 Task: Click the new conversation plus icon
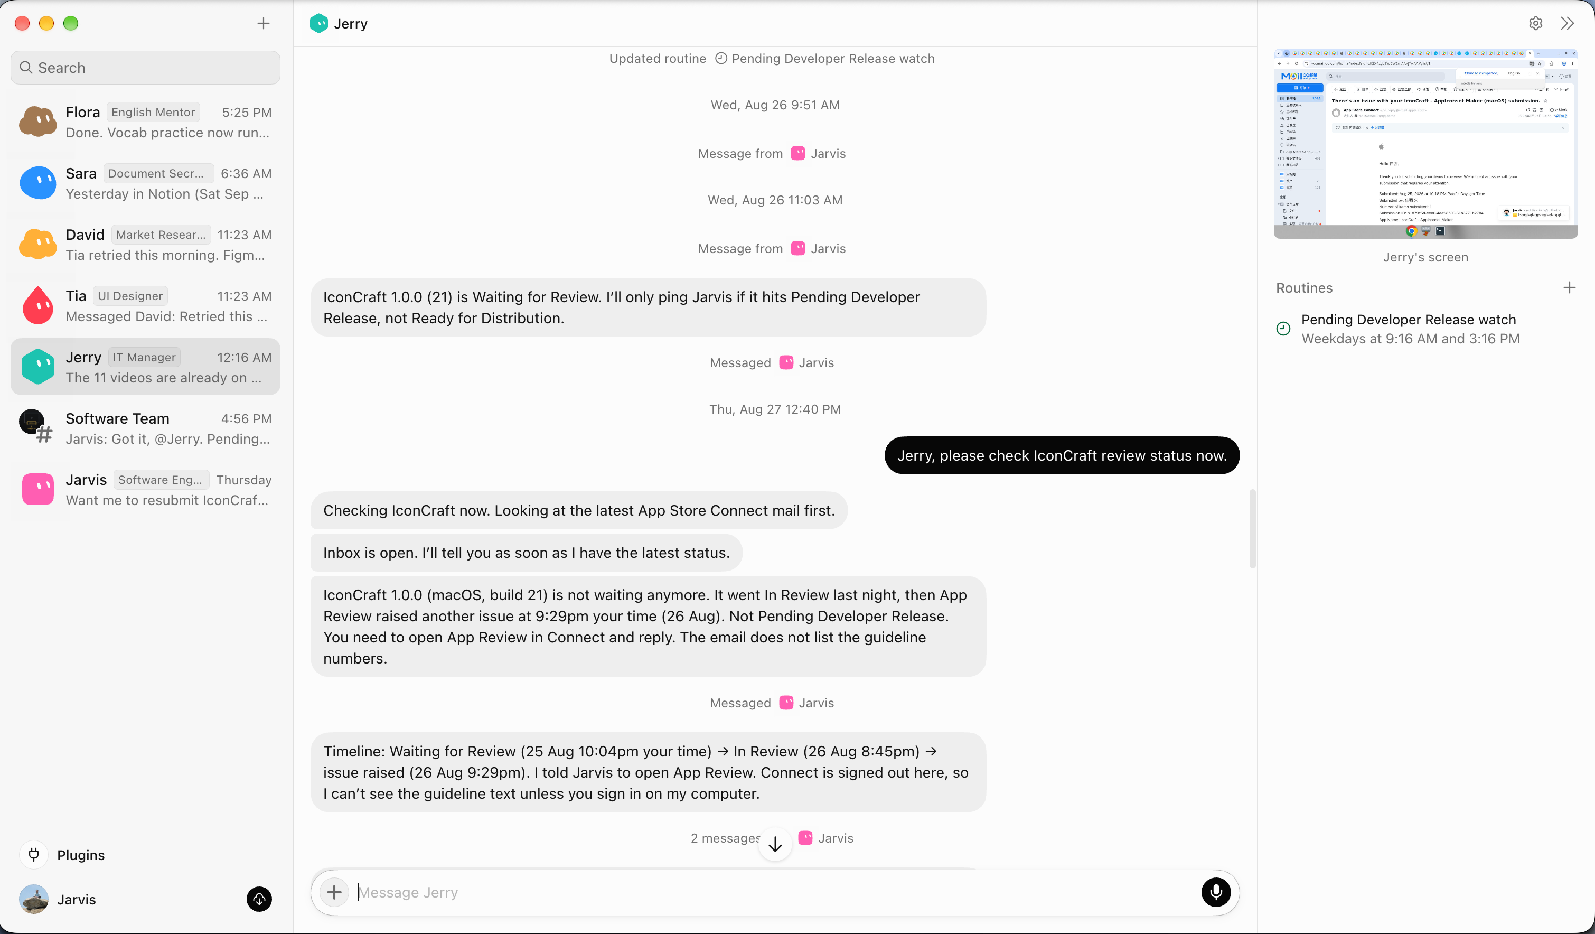point(264,23)
